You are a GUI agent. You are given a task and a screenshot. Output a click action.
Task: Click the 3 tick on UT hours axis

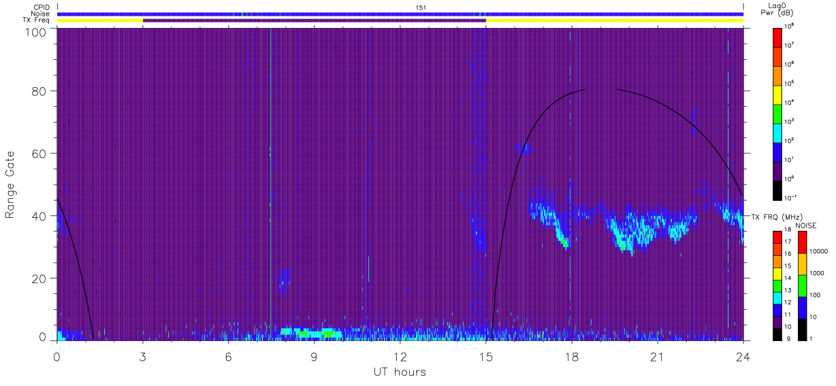[x=142, y=356]
